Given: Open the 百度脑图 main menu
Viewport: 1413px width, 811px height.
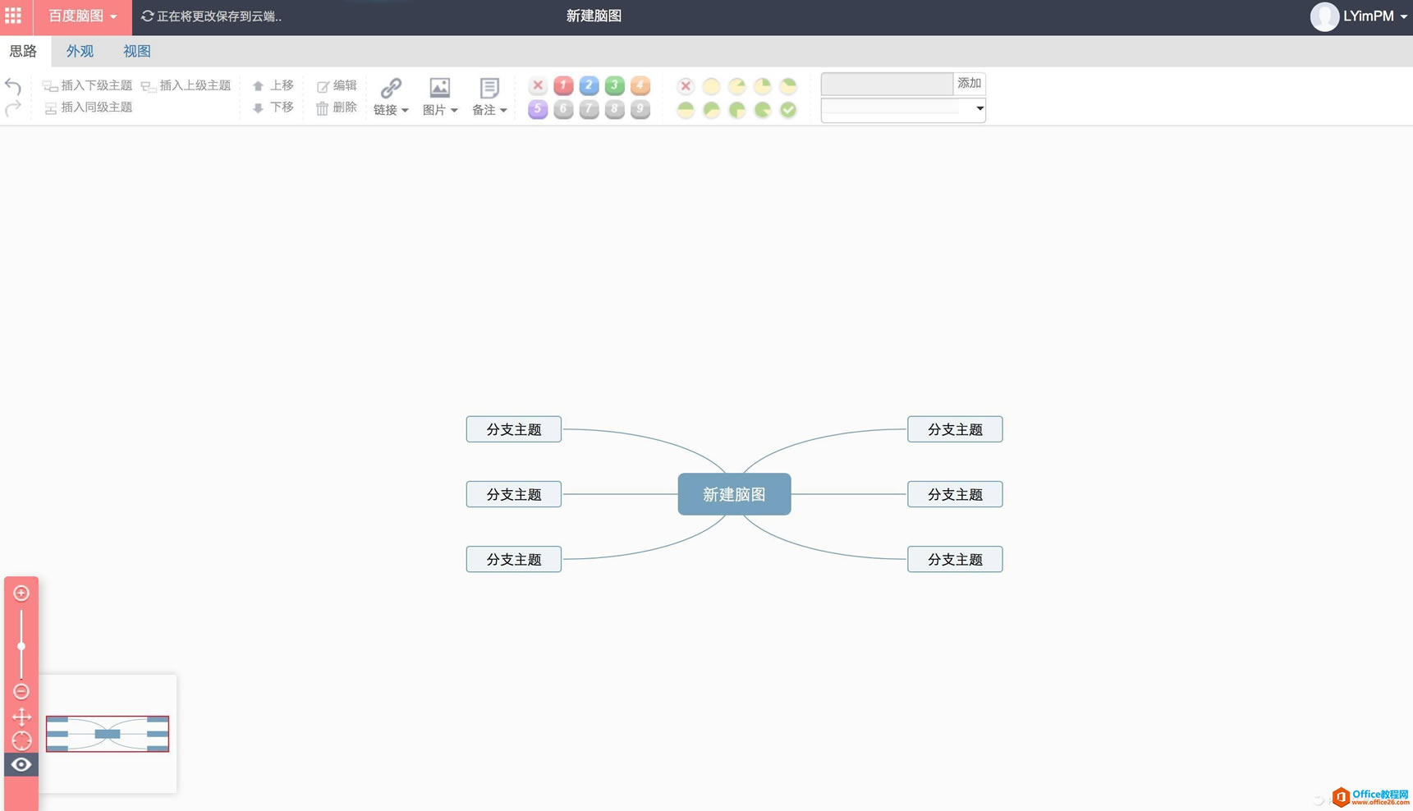Looking at the screenshot, I should pos(82,16).
